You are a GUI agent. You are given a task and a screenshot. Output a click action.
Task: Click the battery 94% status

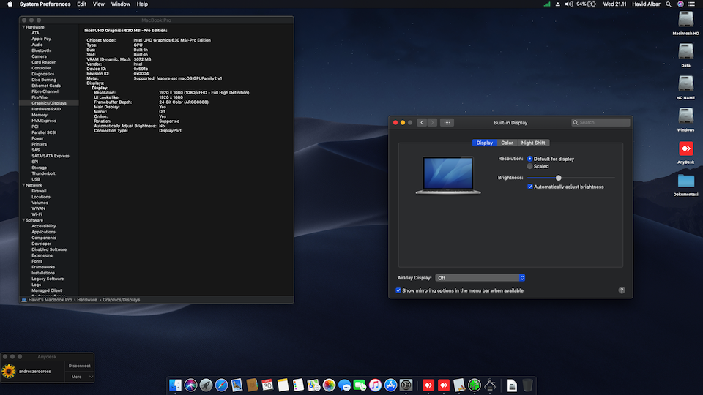[587, 4]
